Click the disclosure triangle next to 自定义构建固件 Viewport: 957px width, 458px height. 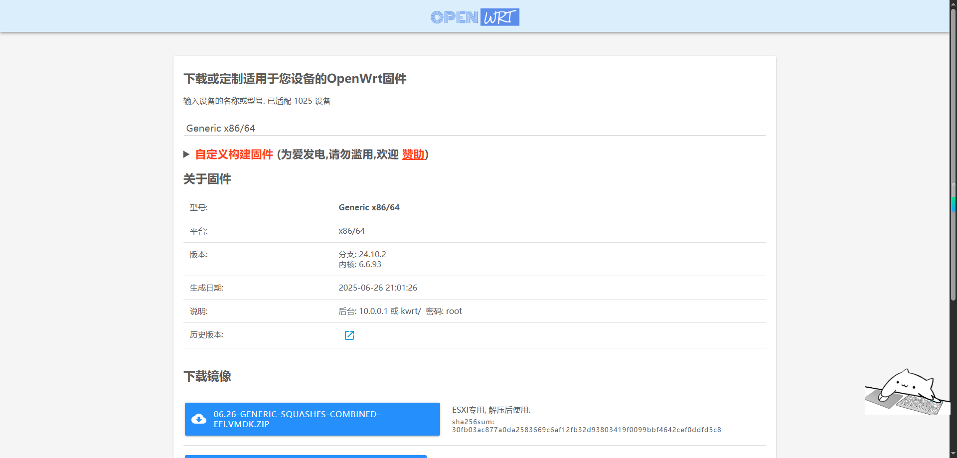coord(187,154)
